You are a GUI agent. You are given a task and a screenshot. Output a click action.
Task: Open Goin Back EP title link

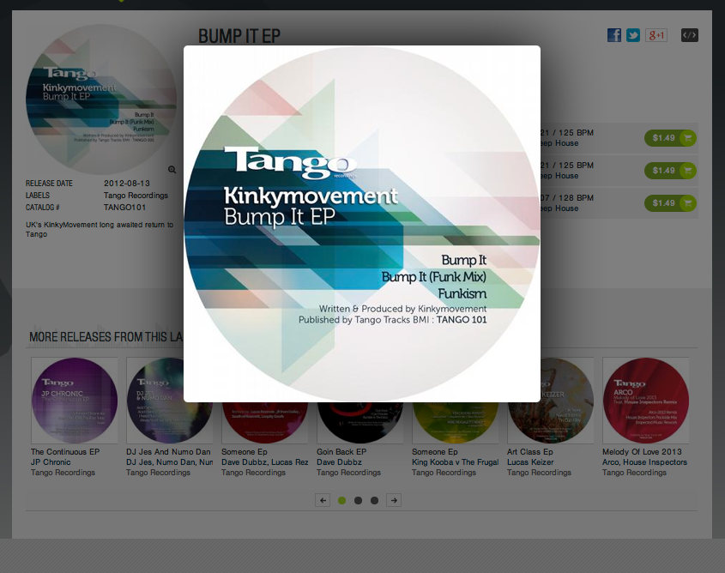341,452
